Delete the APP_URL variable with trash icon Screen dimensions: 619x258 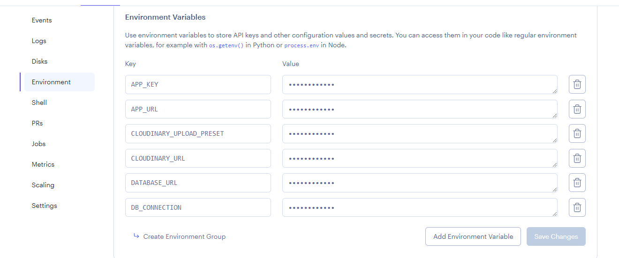click(x=577, y=109)
